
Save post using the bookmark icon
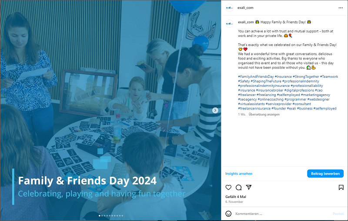click(x=341, y=188)
